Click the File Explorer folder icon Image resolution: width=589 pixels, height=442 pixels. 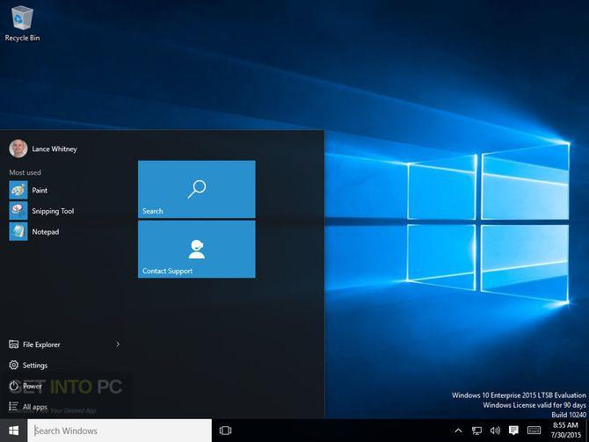click(x=13, y=344)
